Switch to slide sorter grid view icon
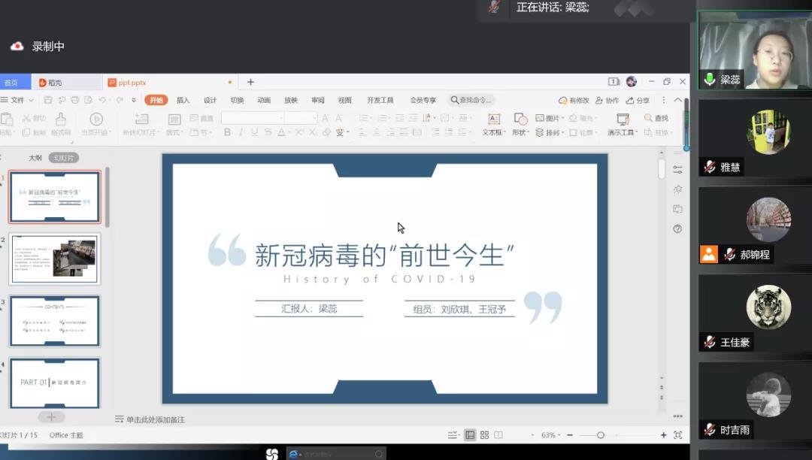The height and width of the screenshot is (460, 812). (x=484, y=435)
